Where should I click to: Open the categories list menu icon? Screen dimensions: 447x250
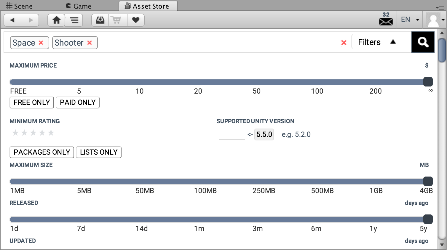point(74,20)
